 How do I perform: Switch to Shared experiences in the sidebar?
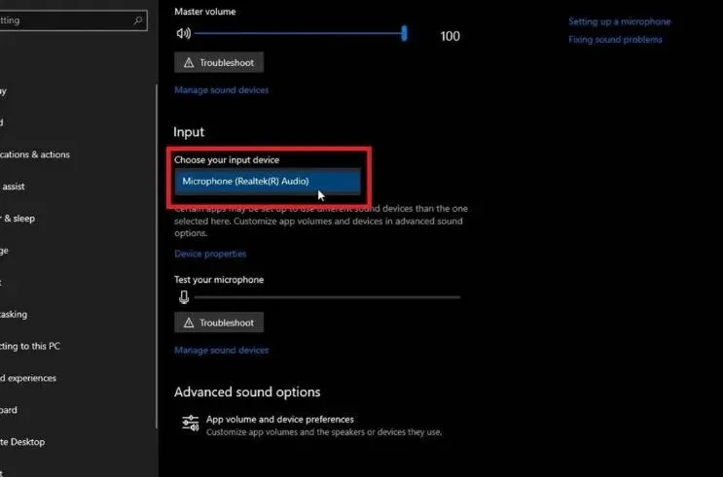28,378
